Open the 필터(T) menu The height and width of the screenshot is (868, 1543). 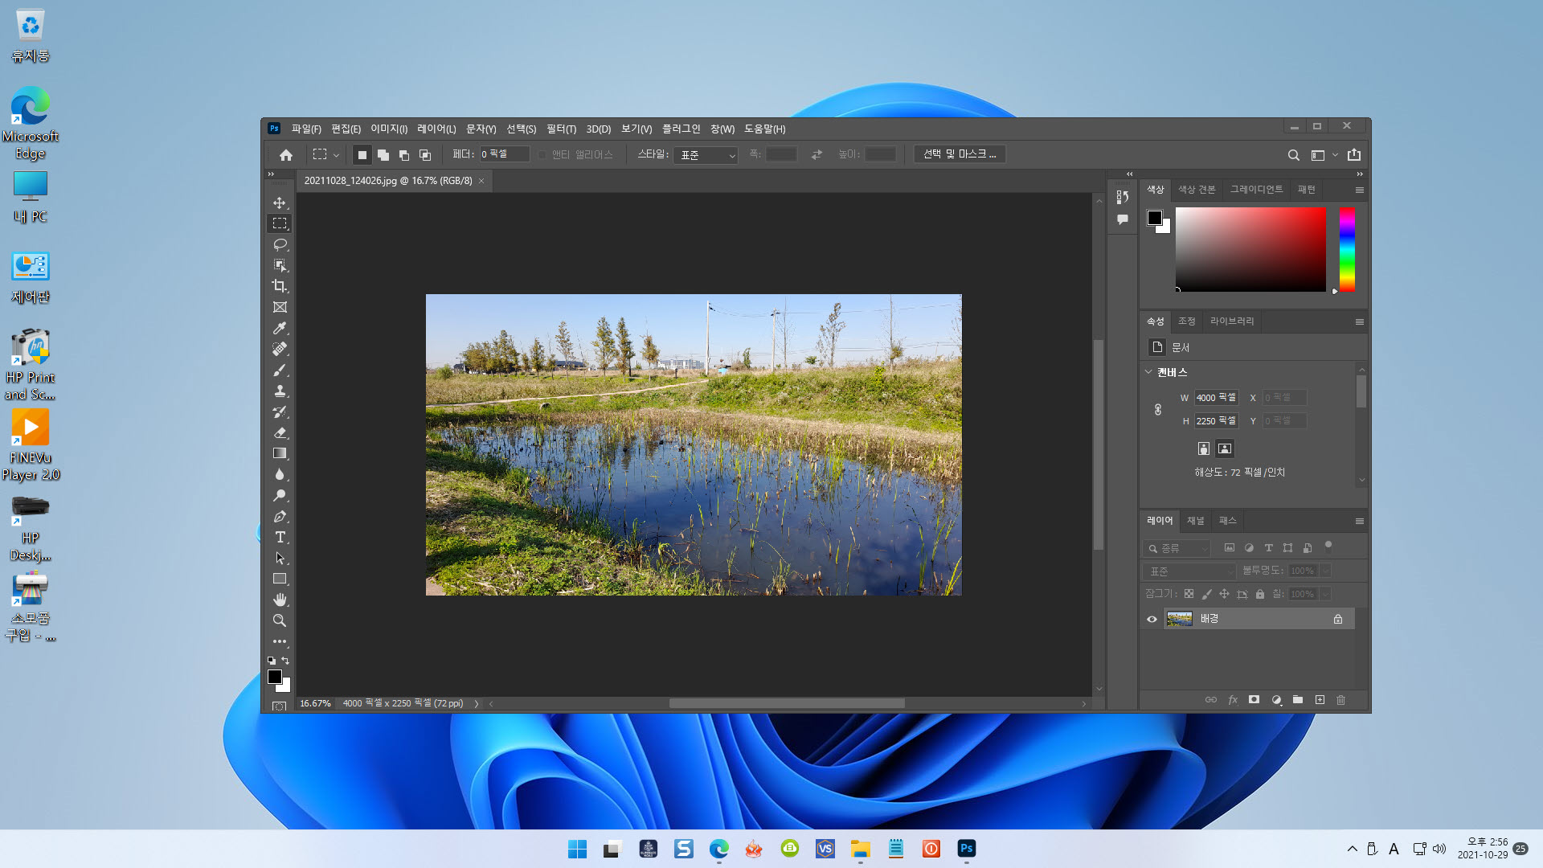click(x=561, y=129)
